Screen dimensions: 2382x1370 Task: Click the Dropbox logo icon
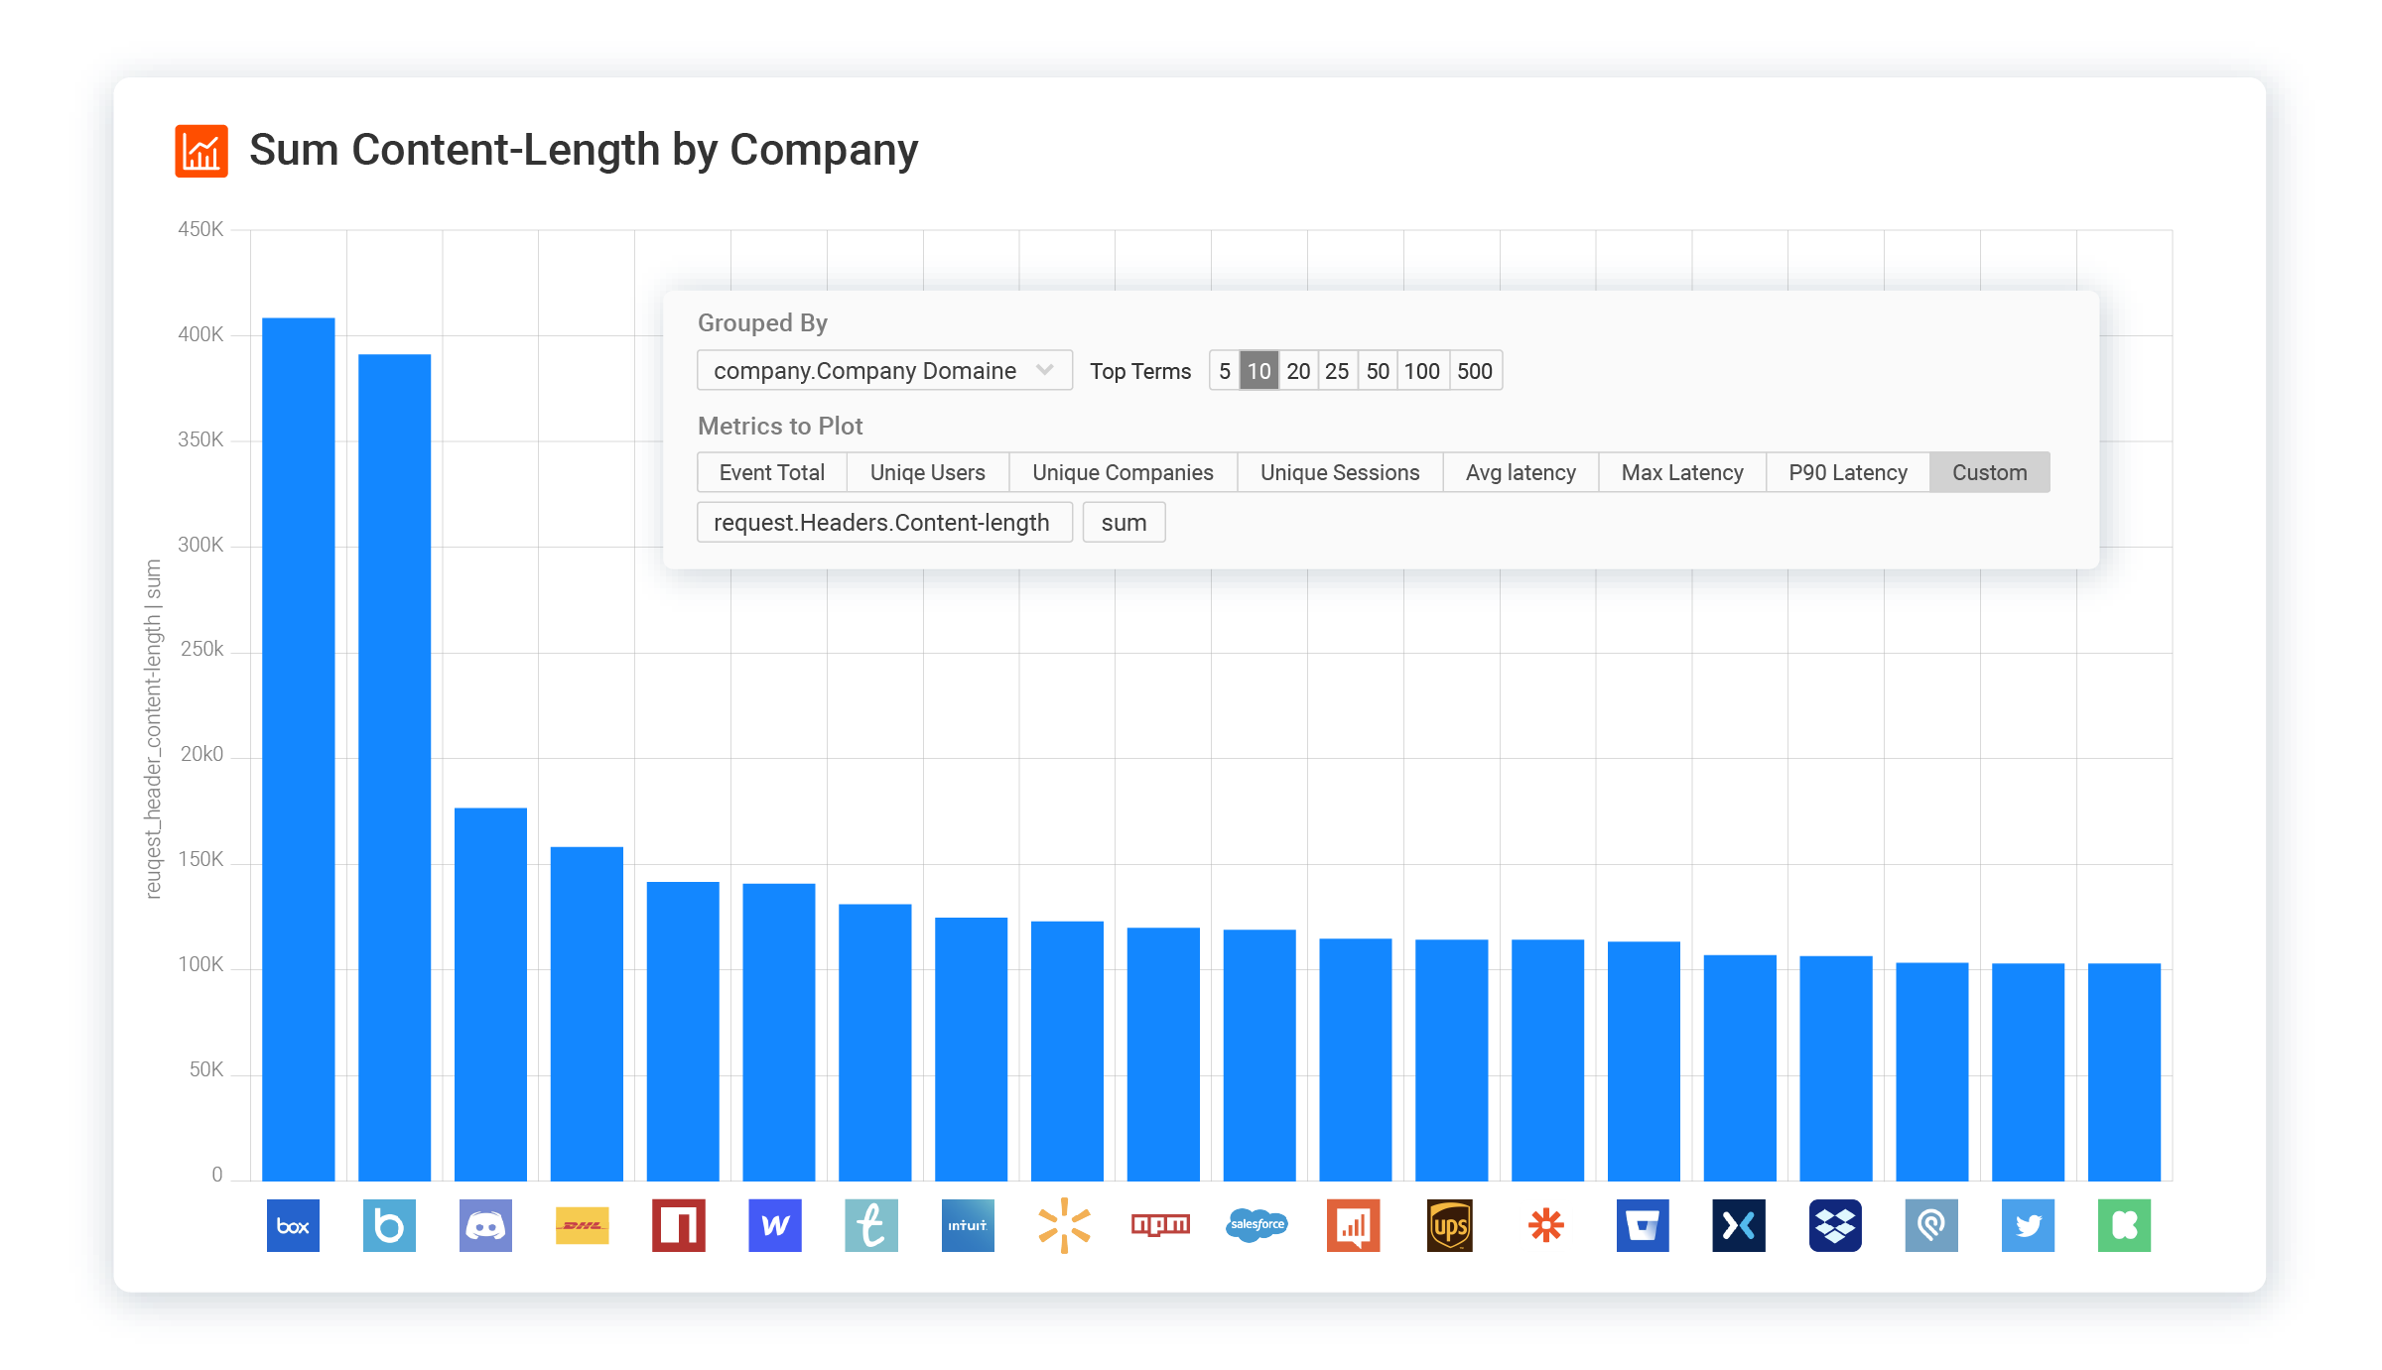pos(1835,1226)
